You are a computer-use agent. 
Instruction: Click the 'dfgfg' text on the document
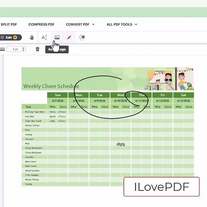(x=121, y=144)
